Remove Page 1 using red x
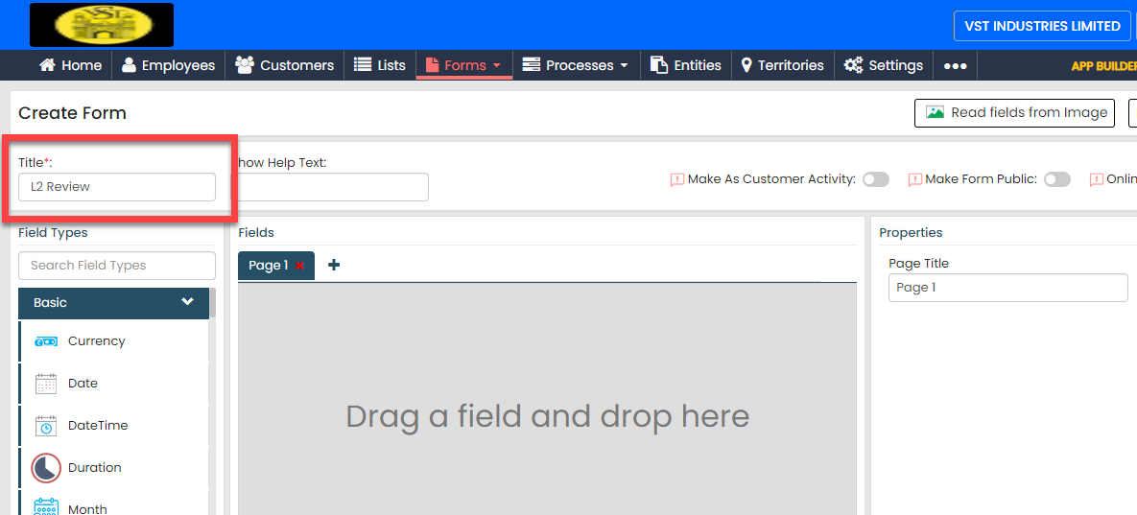The width and height of the screenshot is (1137, 515). coord(300,267)
